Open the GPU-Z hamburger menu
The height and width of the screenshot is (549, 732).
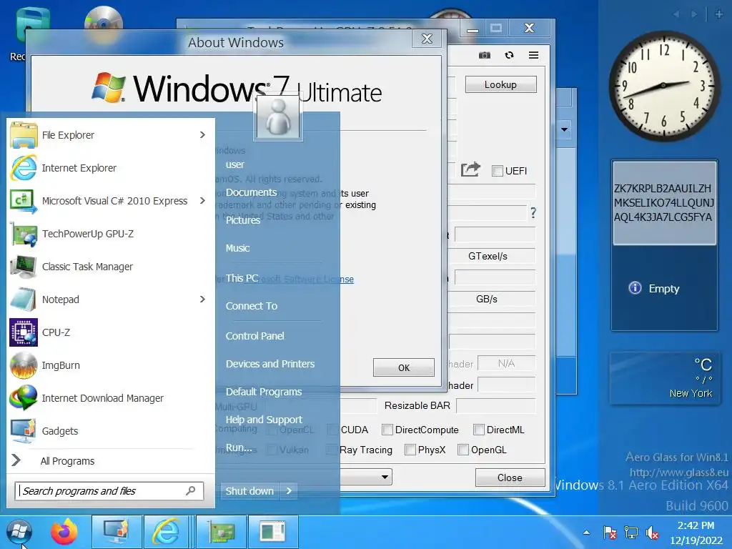tap(533, 55)
